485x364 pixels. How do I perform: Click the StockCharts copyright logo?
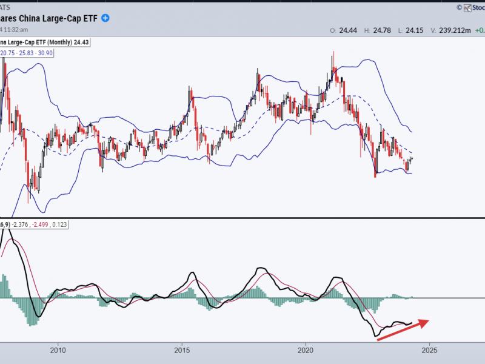point(471,8)
